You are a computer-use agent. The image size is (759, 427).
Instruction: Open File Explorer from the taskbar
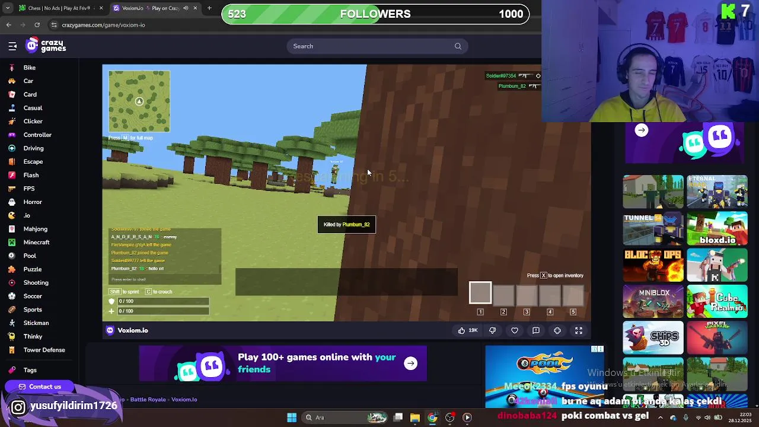[x=415, y=418]
